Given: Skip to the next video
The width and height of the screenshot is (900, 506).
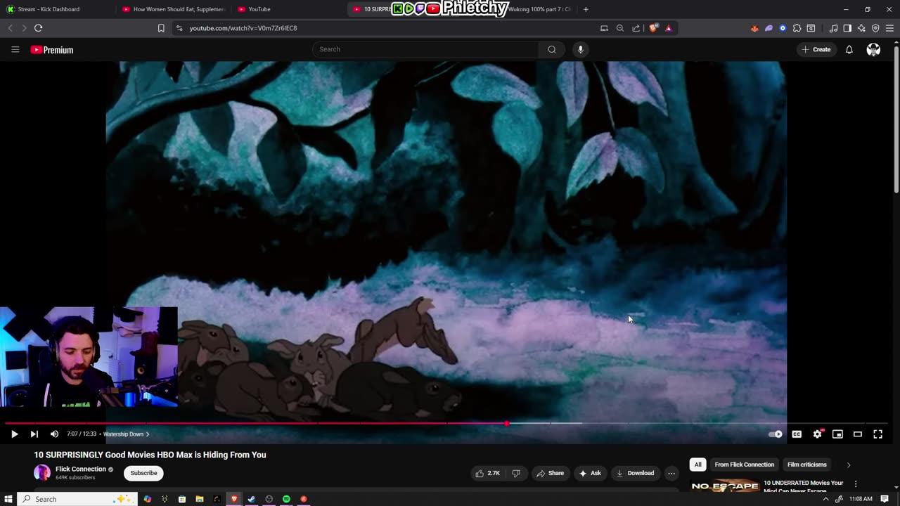Looking at the screenshot, I should coord(34,434).
